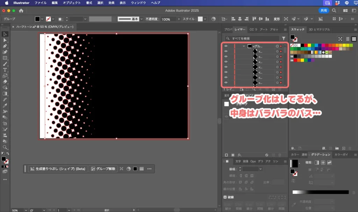Image resolution: width=358 pixels, height=212 pixels.
Task: Open the stroke profile 基本 dropdown
Action: pos(141,19)
